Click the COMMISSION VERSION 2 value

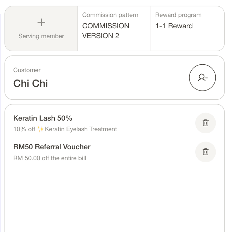point(106,31)
